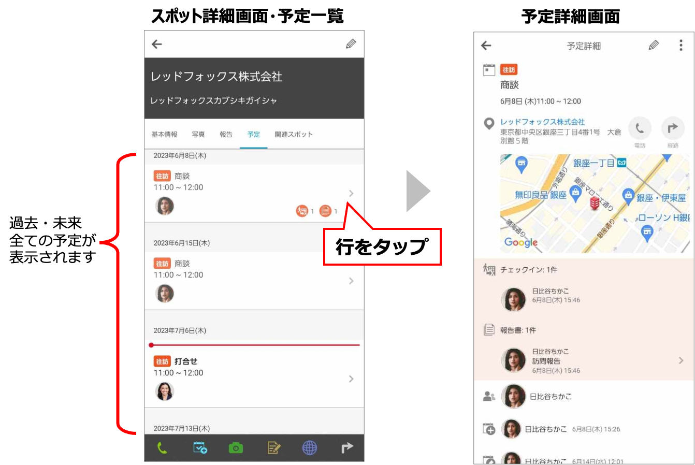Tap the avatar in July 6 打合せ row
The width and height of the screenshot is (695, 465).
(x=165, y=391)
